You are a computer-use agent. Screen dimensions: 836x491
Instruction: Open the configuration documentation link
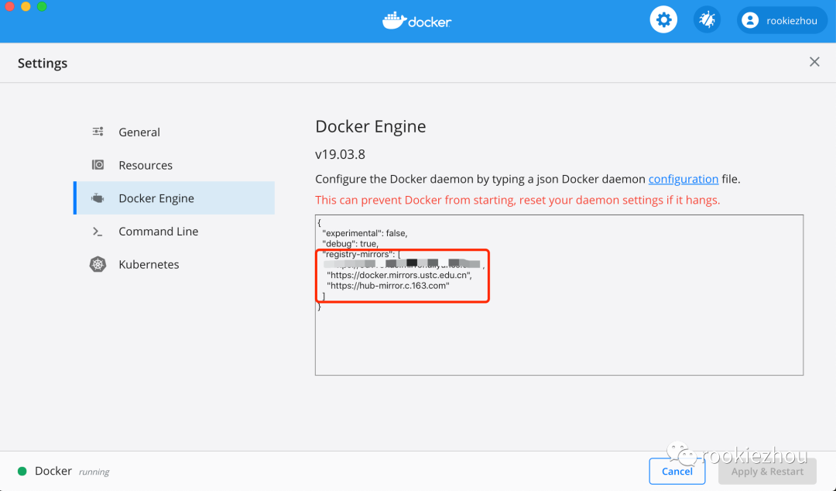[684, 179]
